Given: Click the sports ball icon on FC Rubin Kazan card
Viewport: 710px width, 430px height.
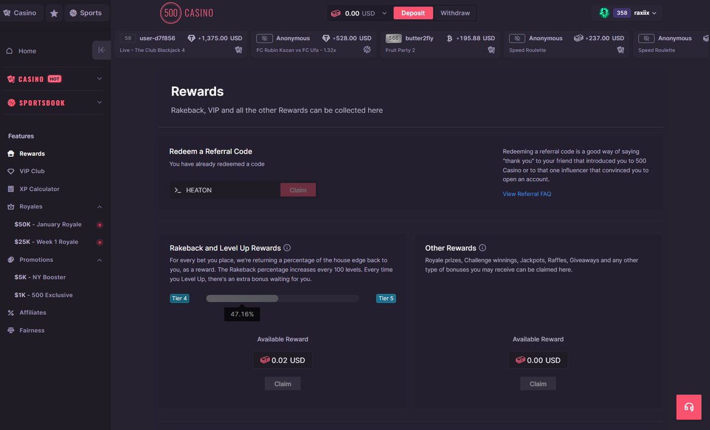Looking at the screenshot, I should [x=367, y=50].
